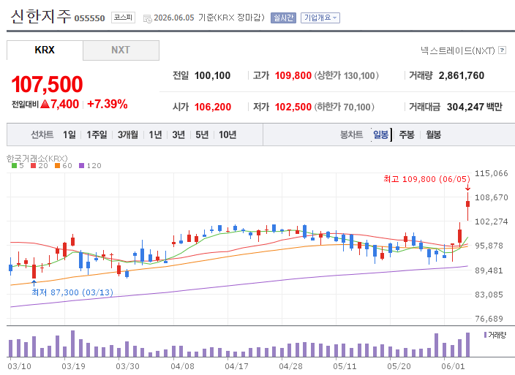Click the 시가 value 106,200

click(213, 107)
